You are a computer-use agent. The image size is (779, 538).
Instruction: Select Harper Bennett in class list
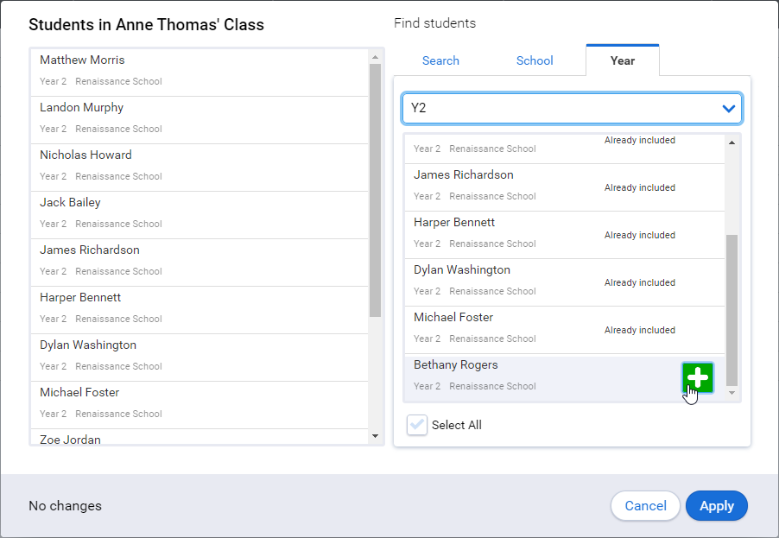click(199, 309)
